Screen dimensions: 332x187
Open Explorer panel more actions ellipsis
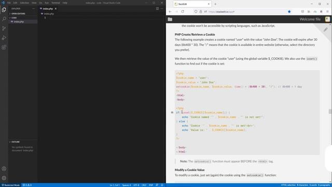[x=33, y=9]
